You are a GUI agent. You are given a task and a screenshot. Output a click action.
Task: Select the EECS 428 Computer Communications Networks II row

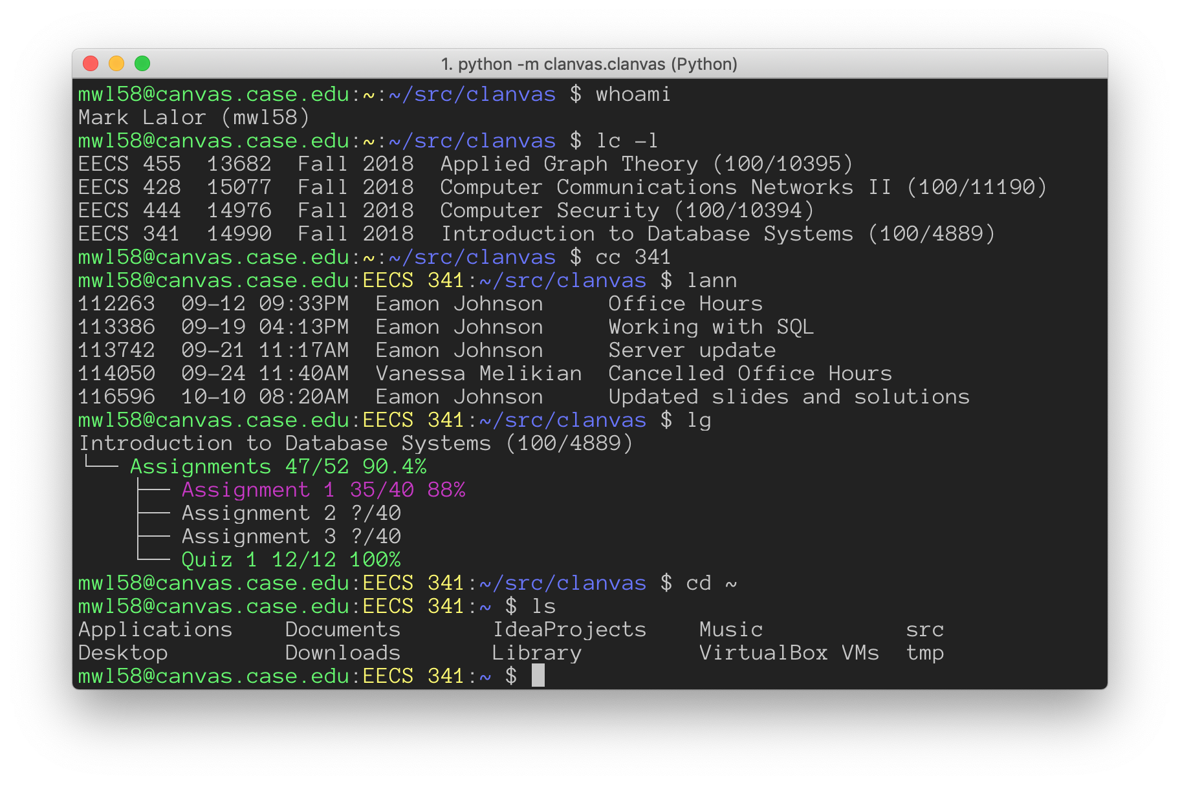click(x=562, y=188)
